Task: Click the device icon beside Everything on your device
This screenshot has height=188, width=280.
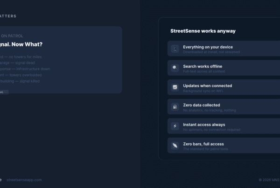Action: pos(175,49)
